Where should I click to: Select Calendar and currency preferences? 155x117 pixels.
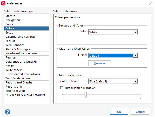(x=26, y=37)
